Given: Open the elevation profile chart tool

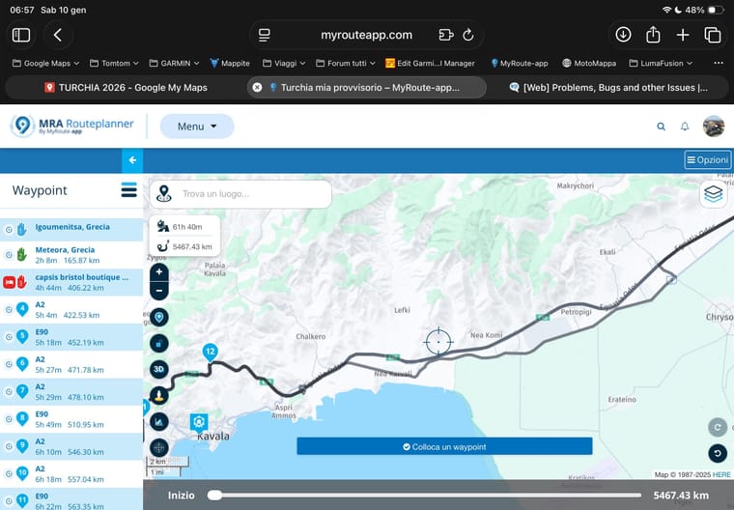Looking at the screenshot, I should [x=159, y=421].
